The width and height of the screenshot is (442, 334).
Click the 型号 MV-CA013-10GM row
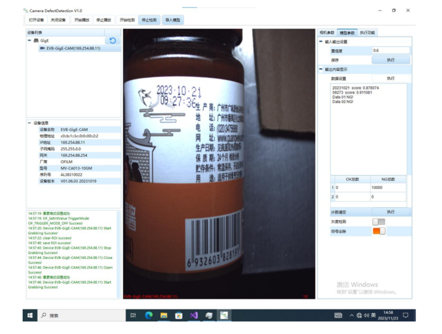(80, 168)
